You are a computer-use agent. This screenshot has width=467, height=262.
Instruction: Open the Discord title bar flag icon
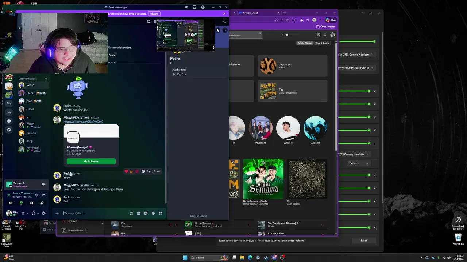pyautogui.click(x=186, y=7)
